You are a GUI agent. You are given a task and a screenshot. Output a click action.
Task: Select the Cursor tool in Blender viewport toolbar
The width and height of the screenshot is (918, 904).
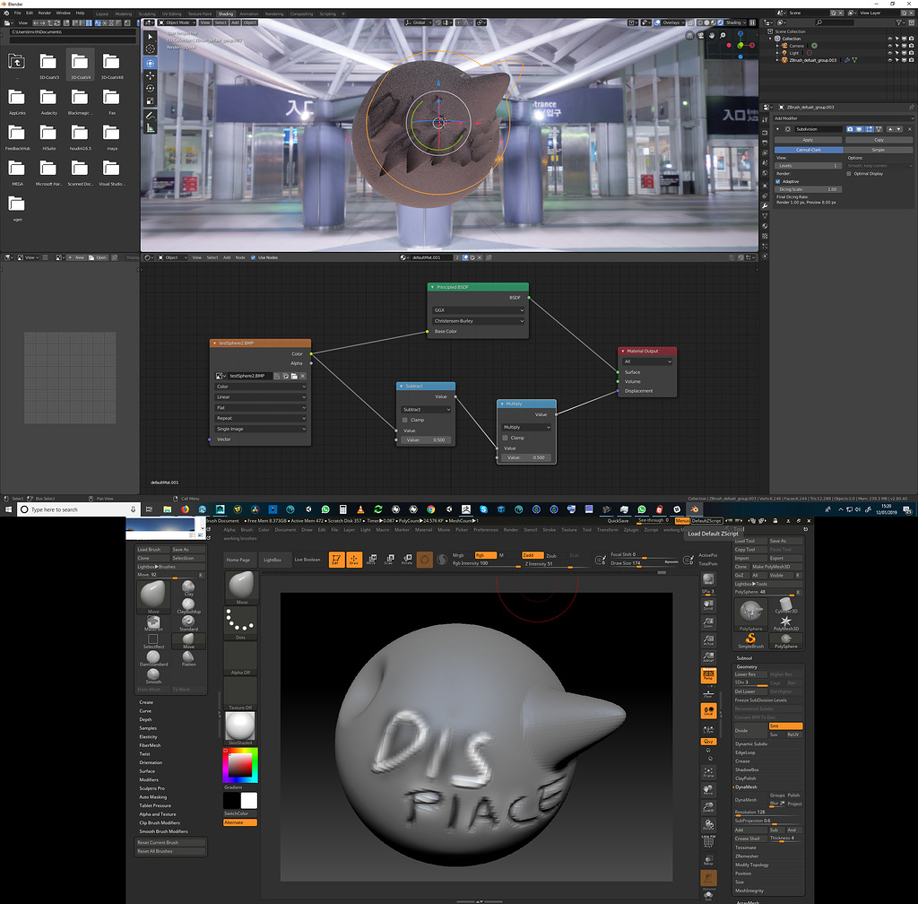(150, 49)
